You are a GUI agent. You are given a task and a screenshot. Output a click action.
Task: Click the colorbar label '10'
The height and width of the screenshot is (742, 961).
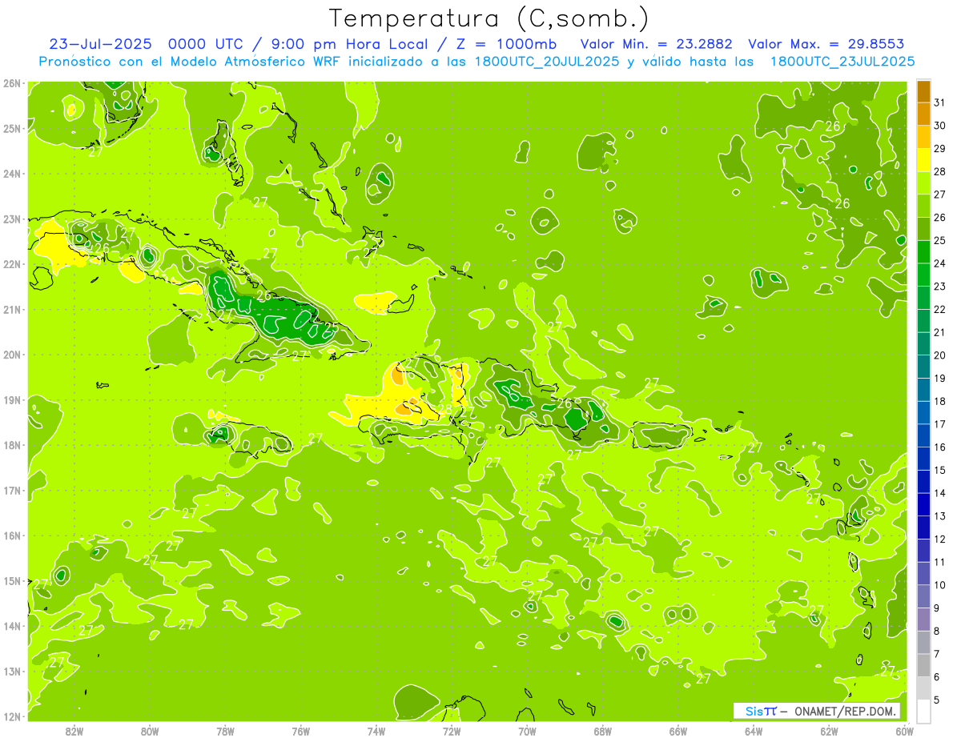coord(940,585)
